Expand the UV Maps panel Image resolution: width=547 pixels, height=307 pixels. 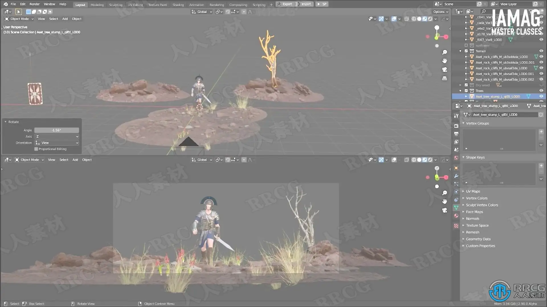click(x=473, y=191)
